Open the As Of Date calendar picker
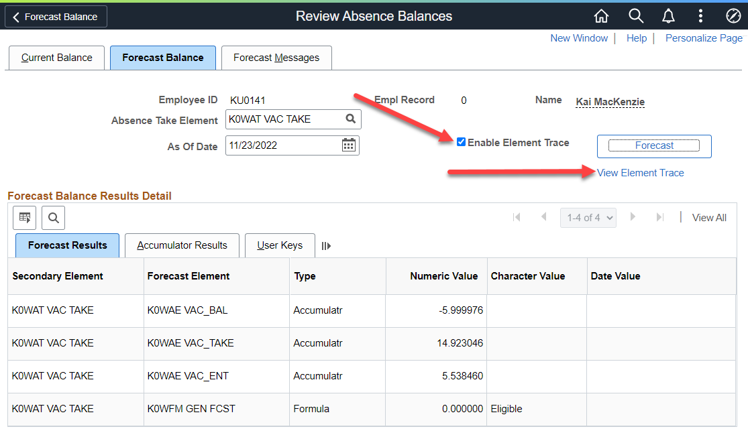The image size is (748, 435). tap(348, 145)
